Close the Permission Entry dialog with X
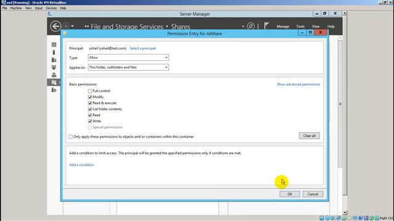 pyautogui.click(x=320, y=33)
